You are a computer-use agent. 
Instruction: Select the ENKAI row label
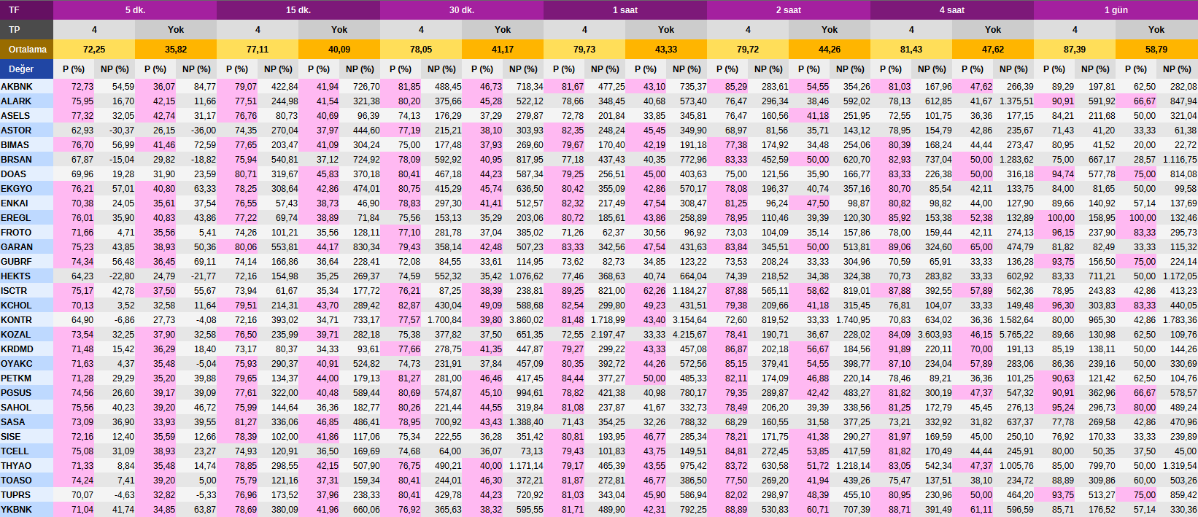(x=26, y=203)
